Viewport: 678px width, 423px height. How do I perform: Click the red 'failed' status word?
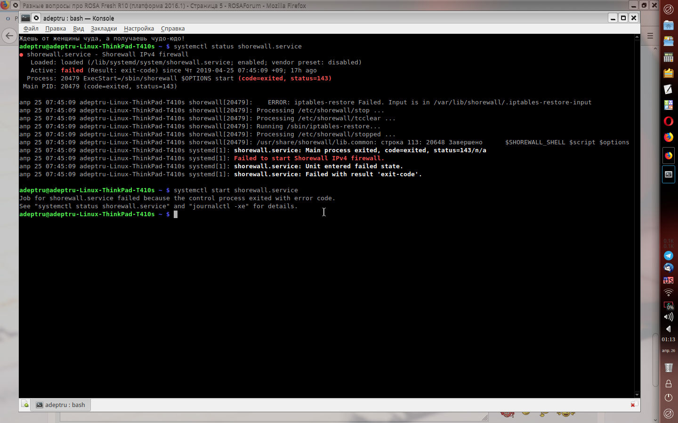tap(72, 70)
